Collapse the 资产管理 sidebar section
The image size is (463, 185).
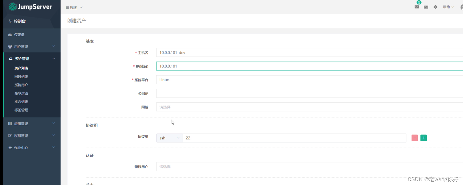click(54, 58)
